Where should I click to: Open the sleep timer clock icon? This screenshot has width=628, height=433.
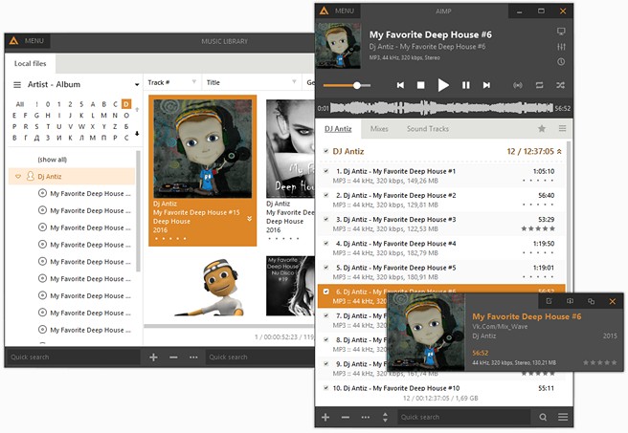561,61
